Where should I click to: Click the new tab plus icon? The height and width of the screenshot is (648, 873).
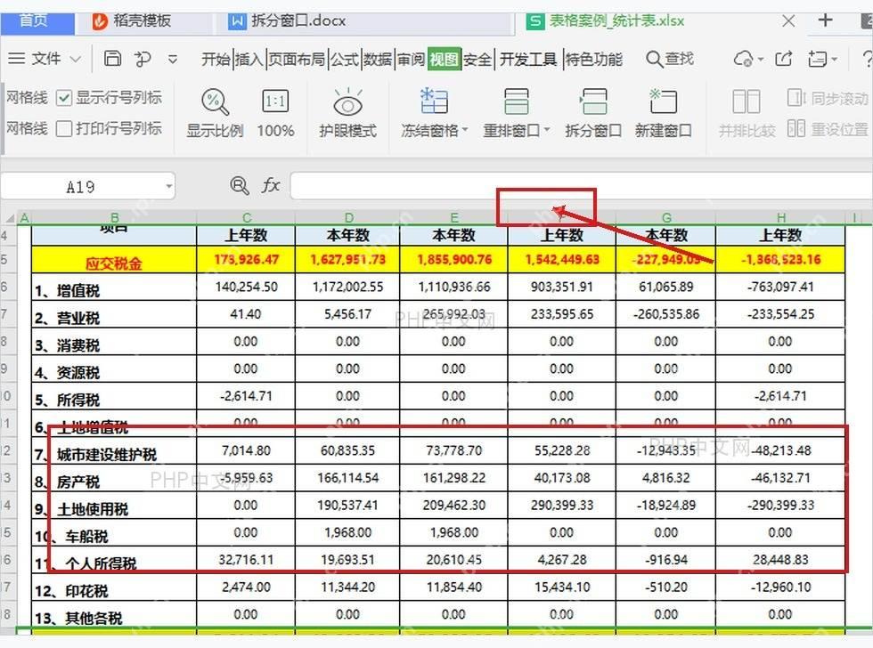(x=825, y=20)
